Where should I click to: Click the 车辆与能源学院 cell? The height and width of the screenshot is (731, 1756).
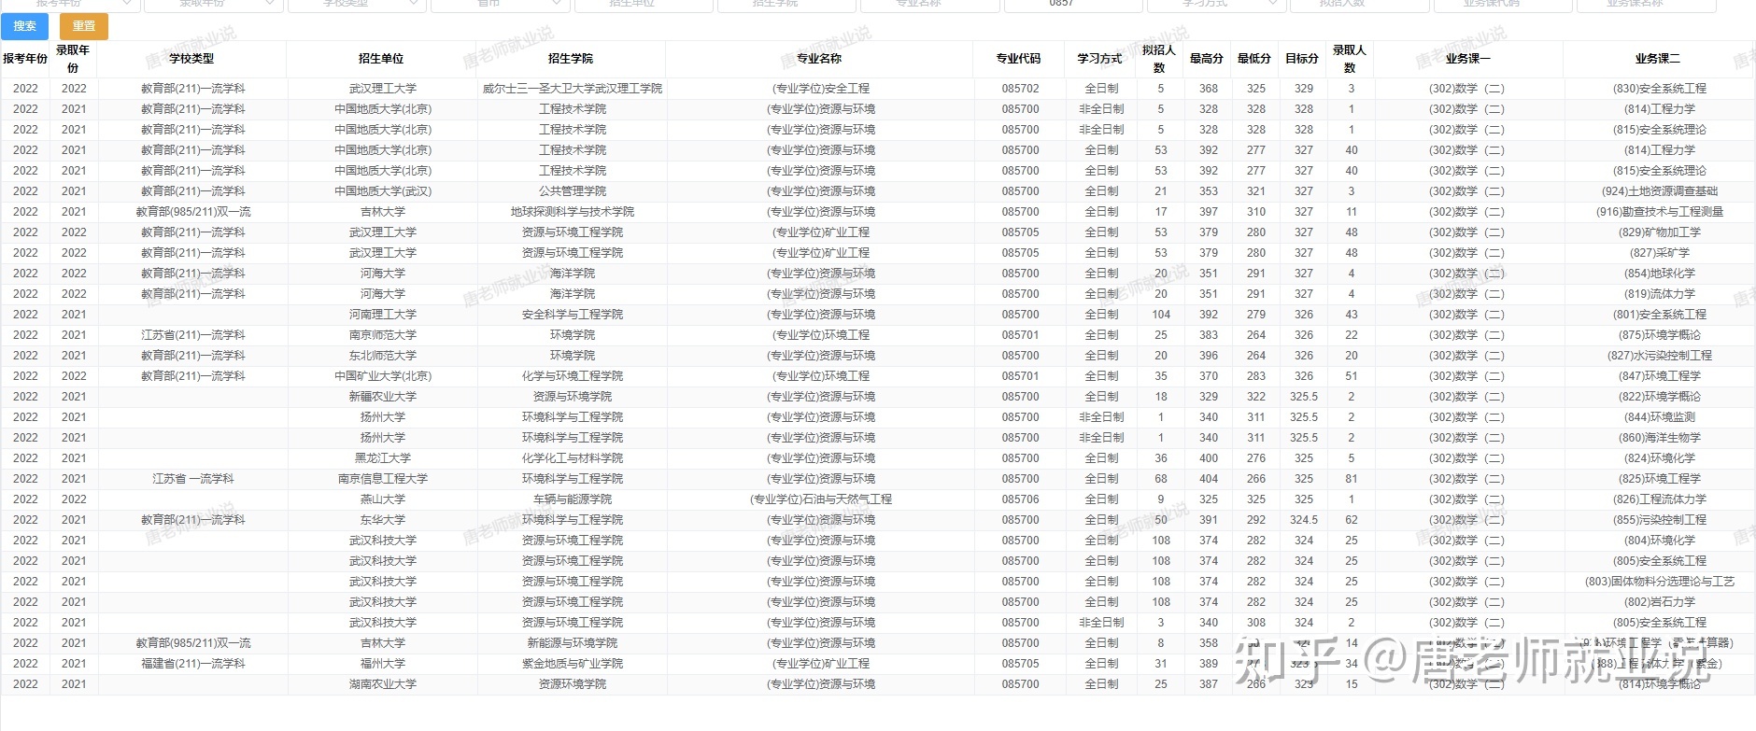pos(573,499)
